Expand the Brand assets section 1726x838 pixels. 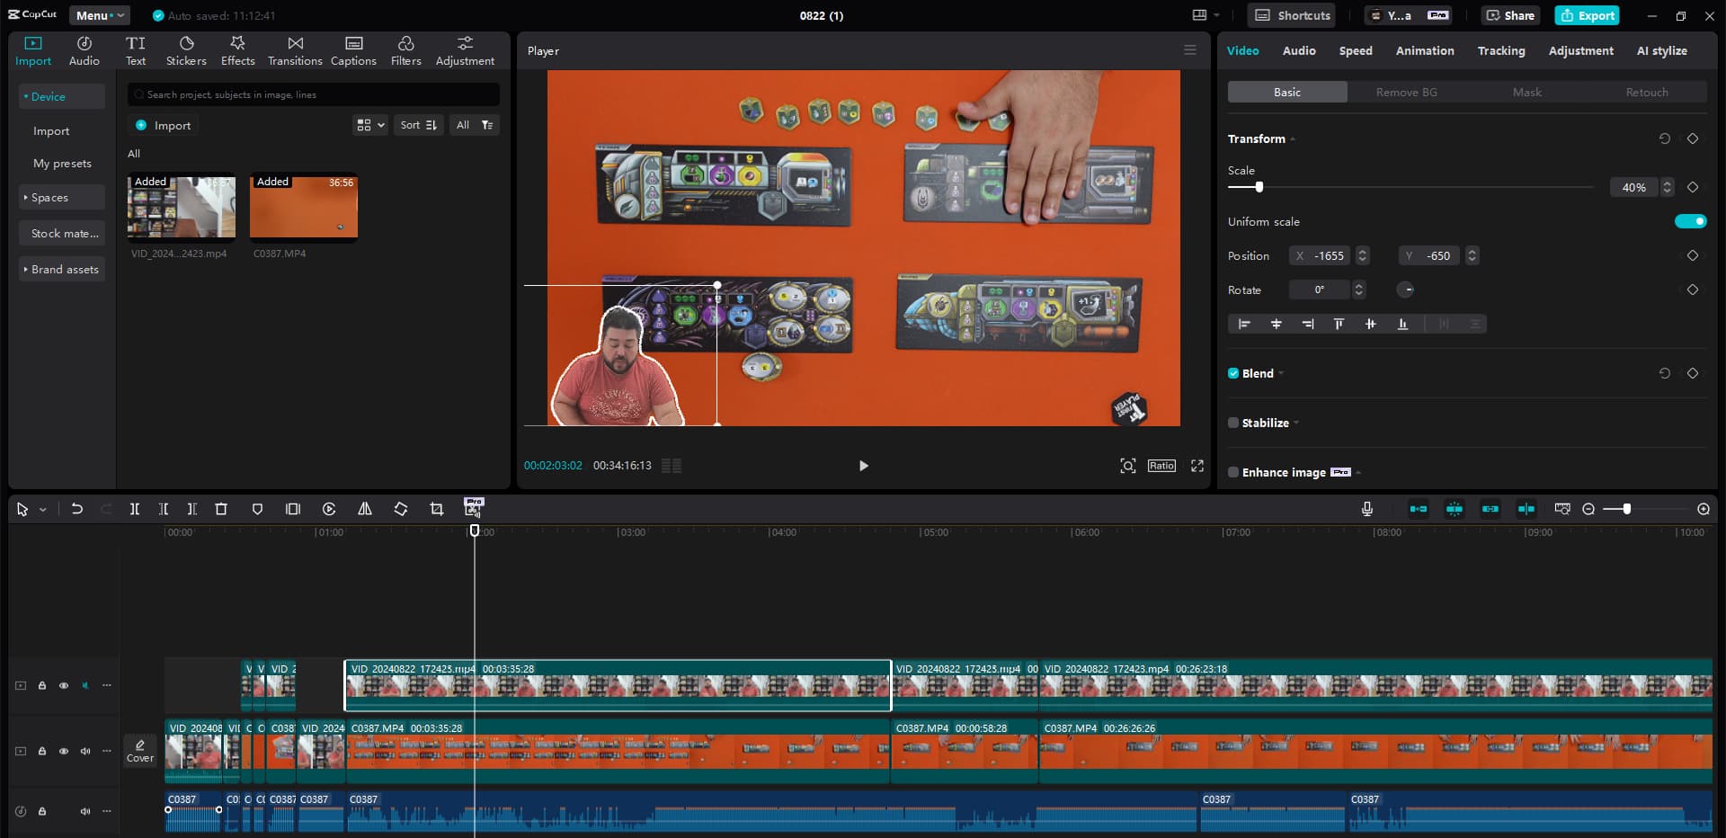[x=62, y=269]
